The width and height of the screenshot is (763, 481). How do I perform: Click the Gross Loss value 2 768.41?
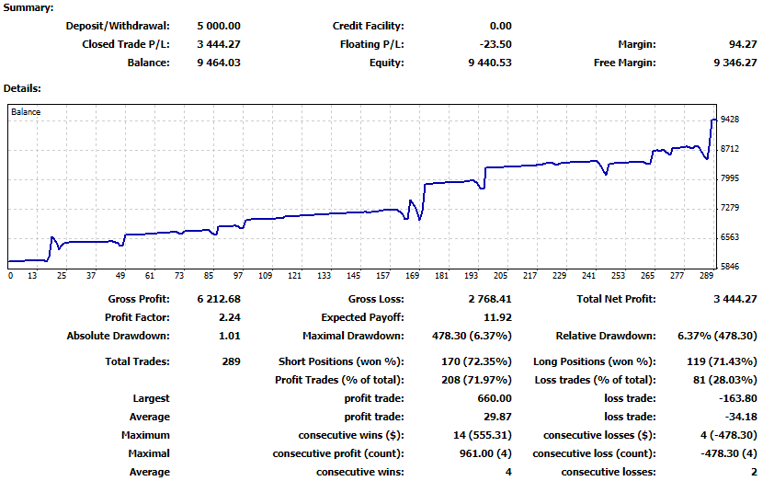(488, 299)
